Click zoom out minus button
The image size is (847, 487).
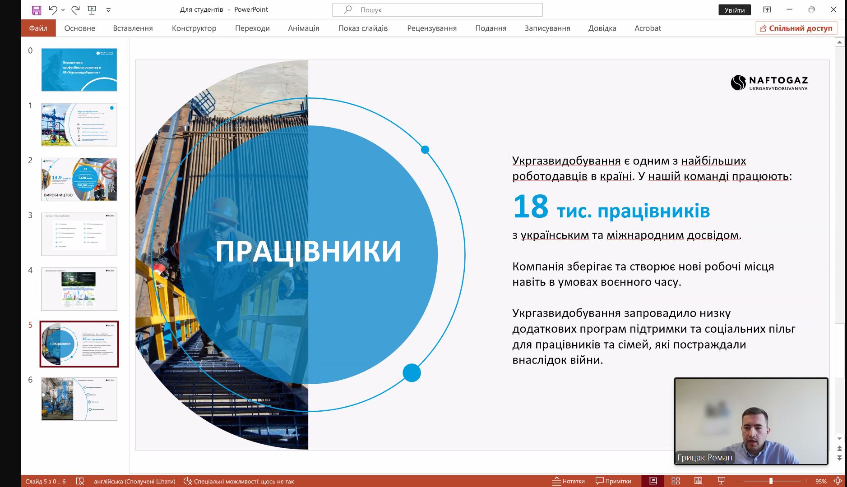click(x=738, y=481)
